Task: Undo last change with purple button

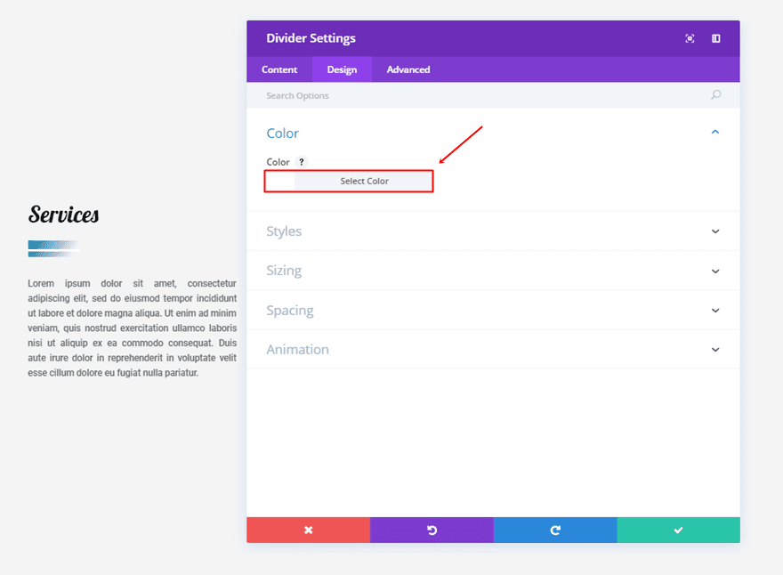Action: (432, 530)
